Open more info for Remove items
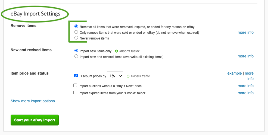This screenshot has height=135, width=268. [246, 32]
